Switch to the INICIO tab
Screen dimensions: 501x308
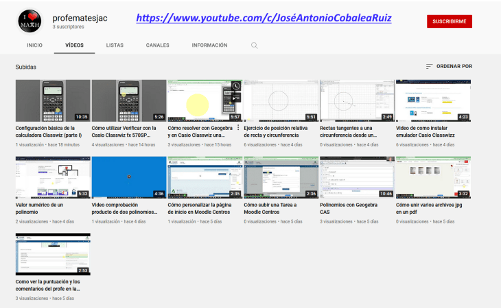[34, 45]
